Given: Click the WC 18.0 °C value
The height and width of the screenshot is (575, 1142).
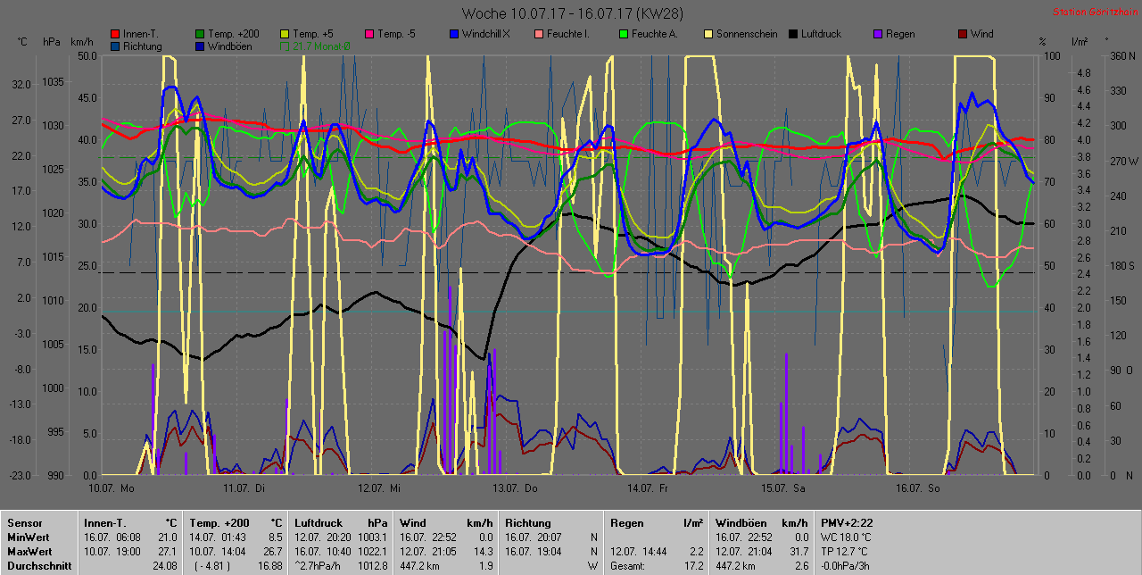Looking at the screenshot, I should 848,537.
